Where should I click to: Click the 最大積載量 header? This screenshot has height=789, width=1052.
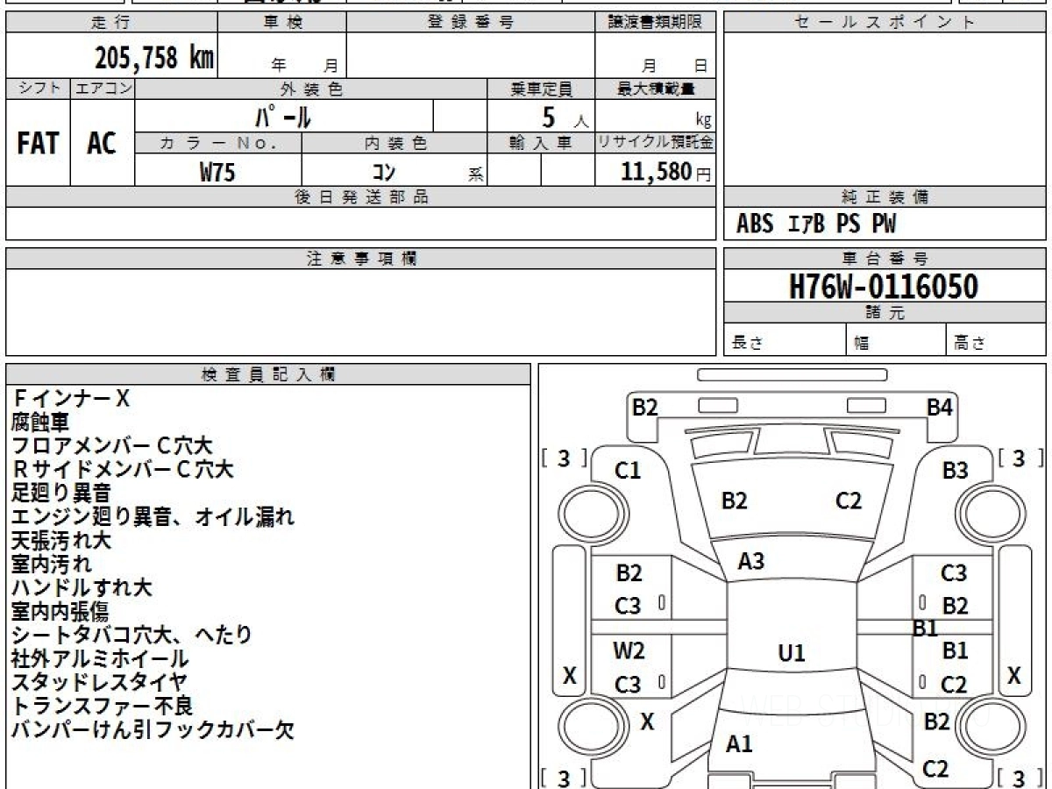point(655,89)
